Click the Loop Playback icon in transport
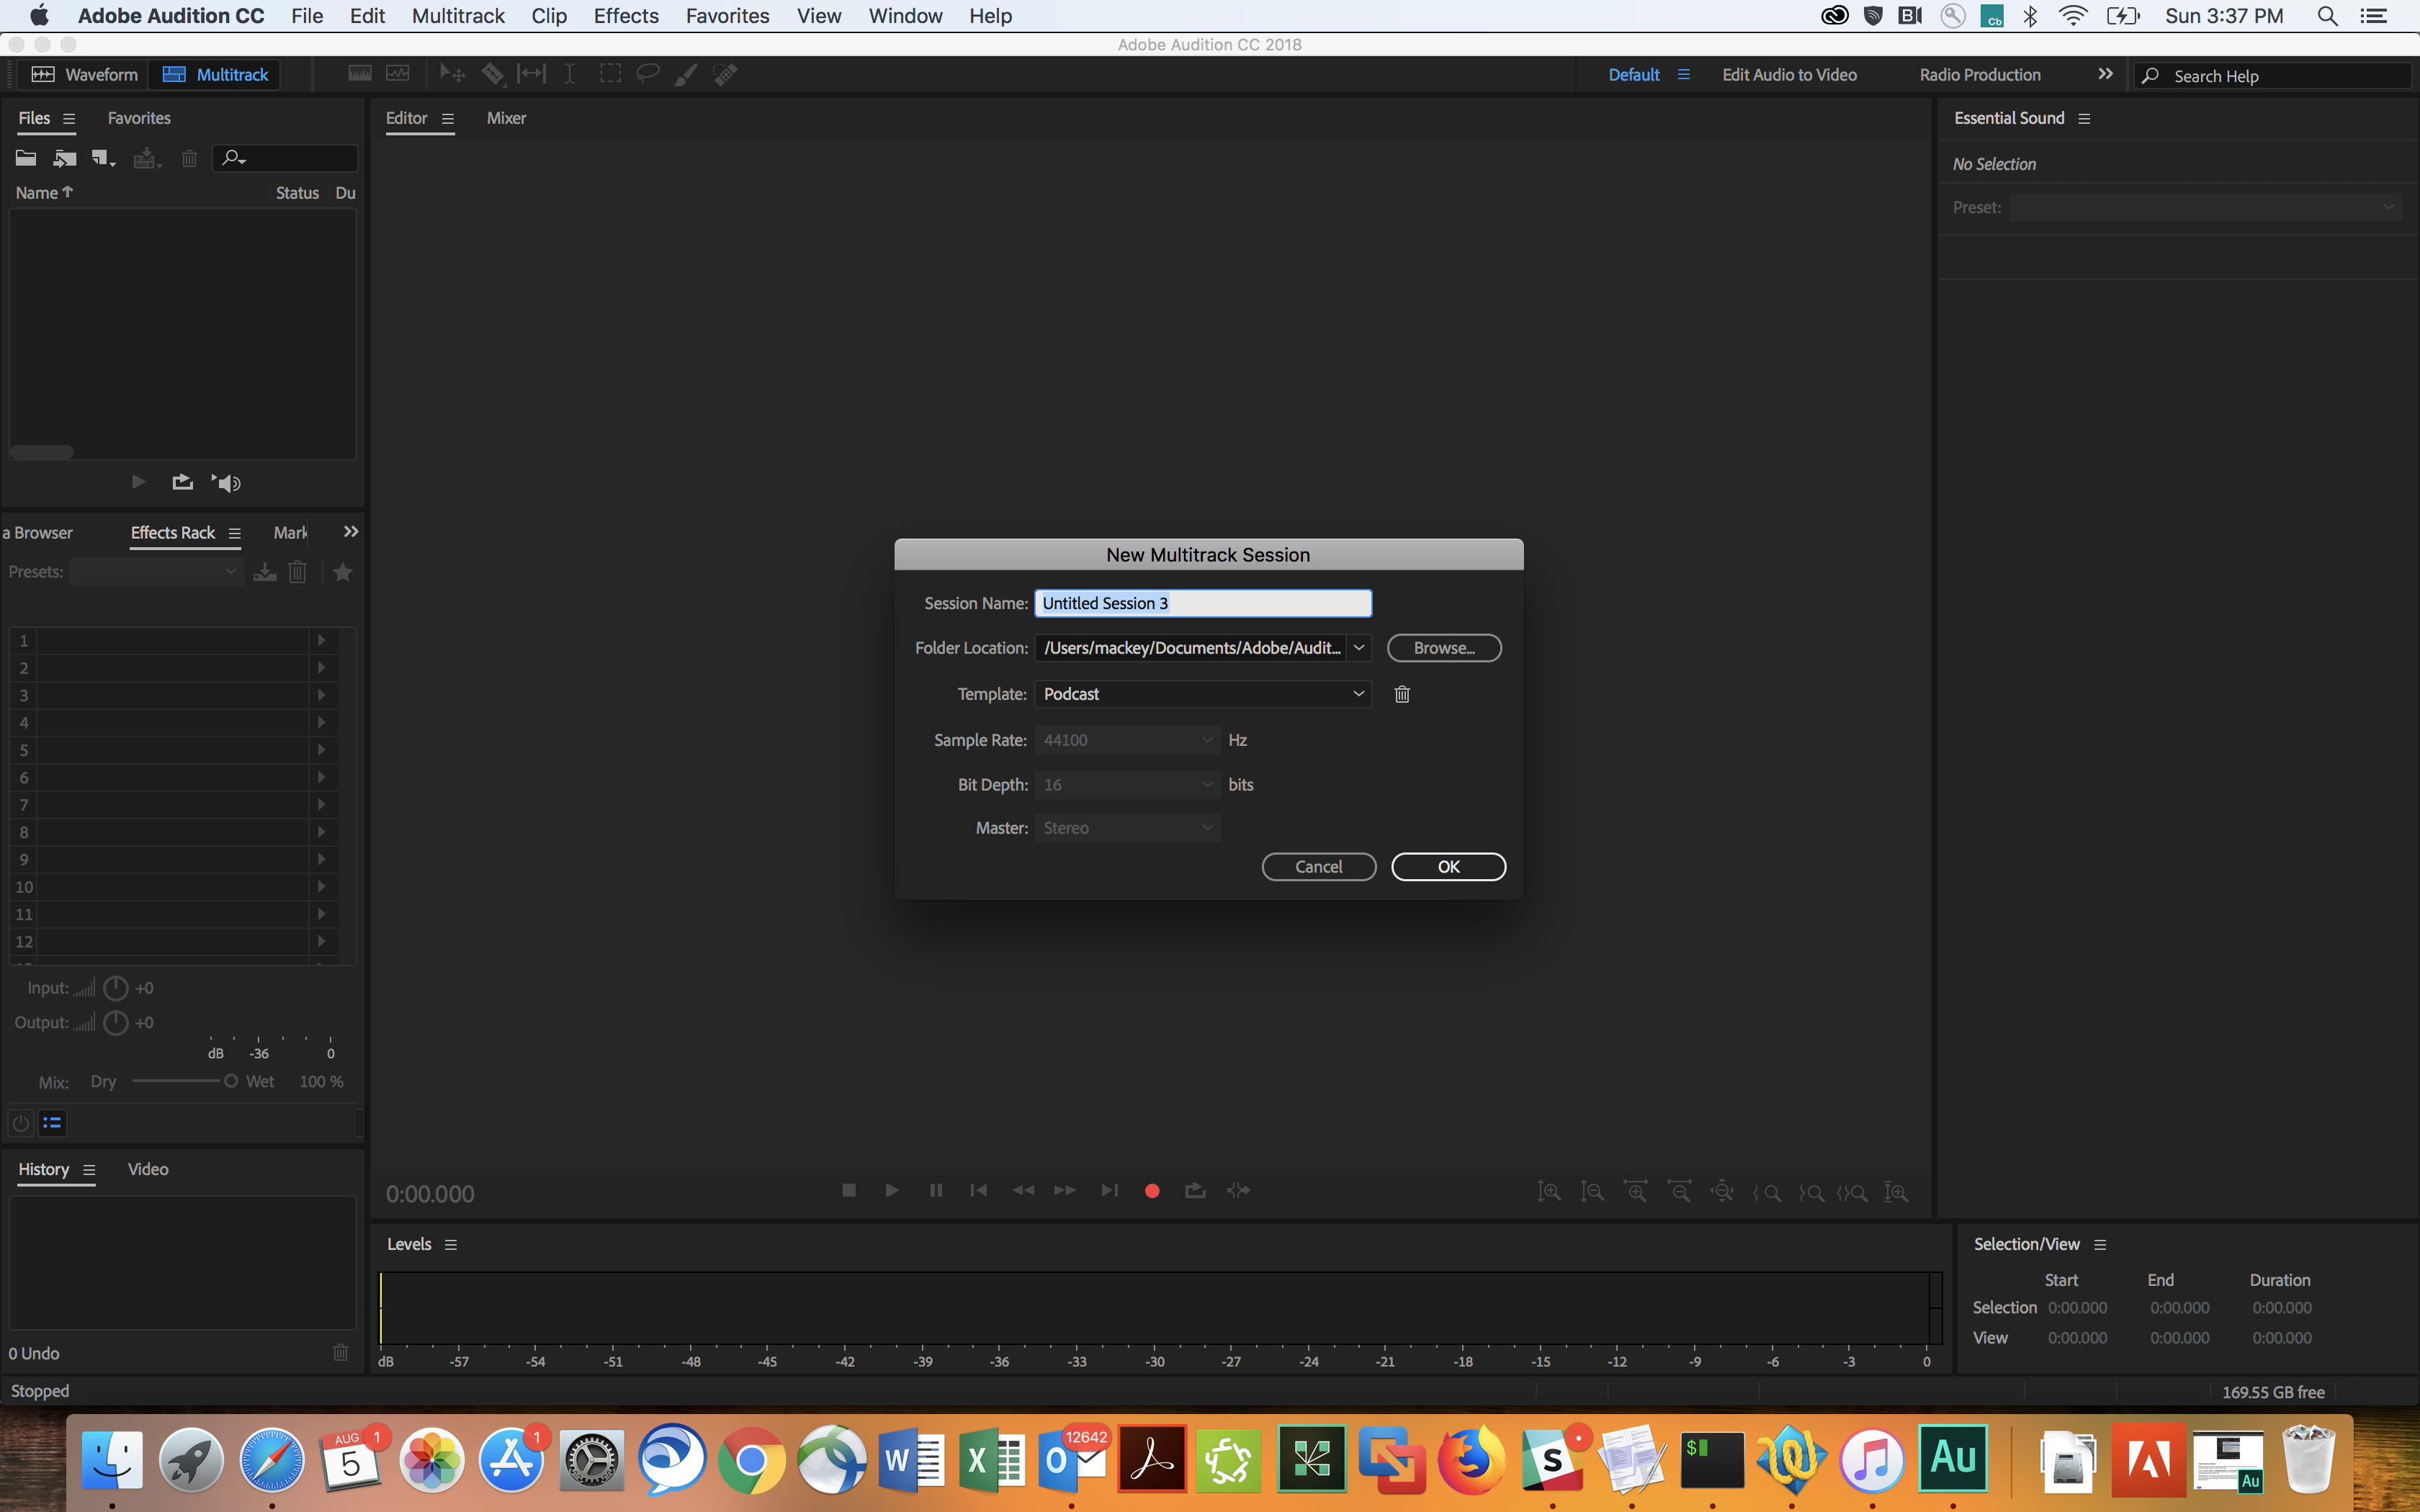2420x1512 pixels. pos(1195,1190)
